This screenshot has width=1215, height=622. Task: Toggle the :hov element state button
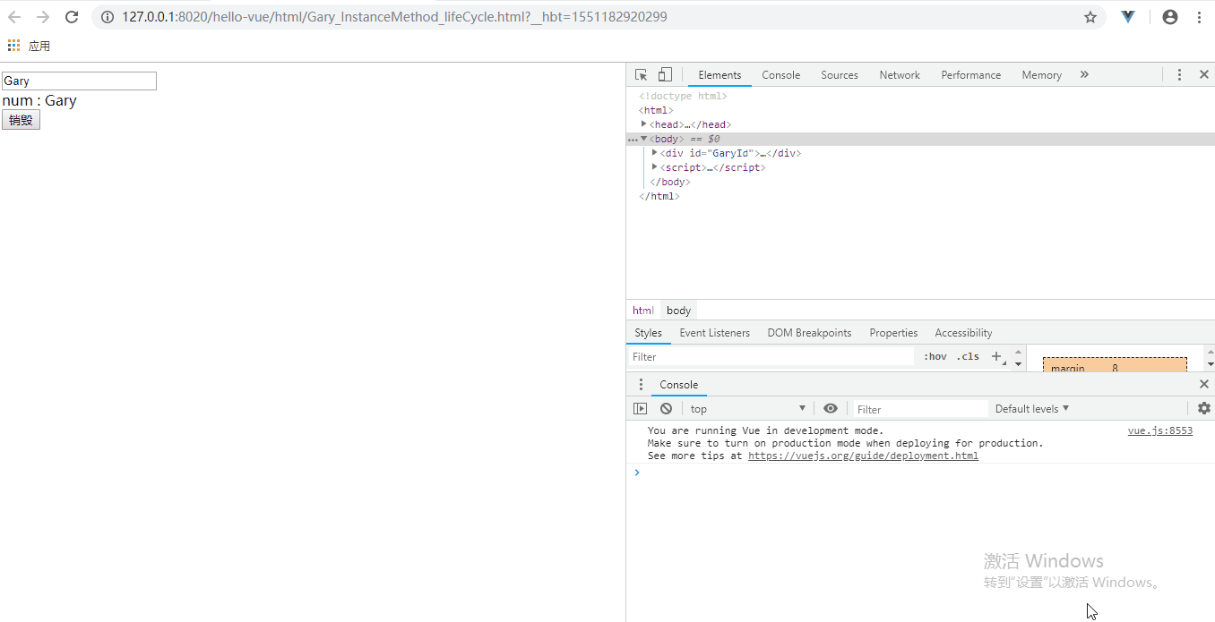[x=935, y=356]
